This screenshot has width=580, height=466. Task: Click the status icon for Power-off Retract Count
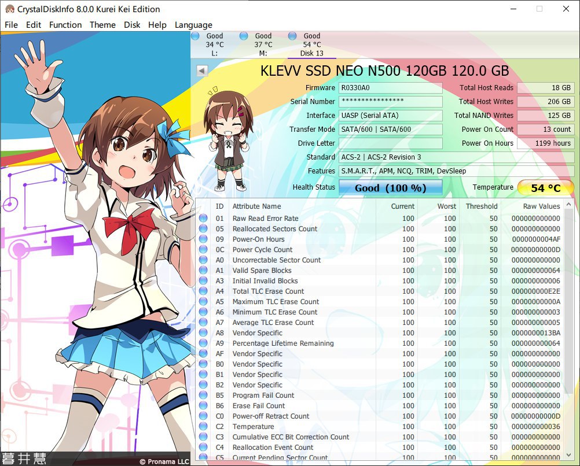(203, 416)
